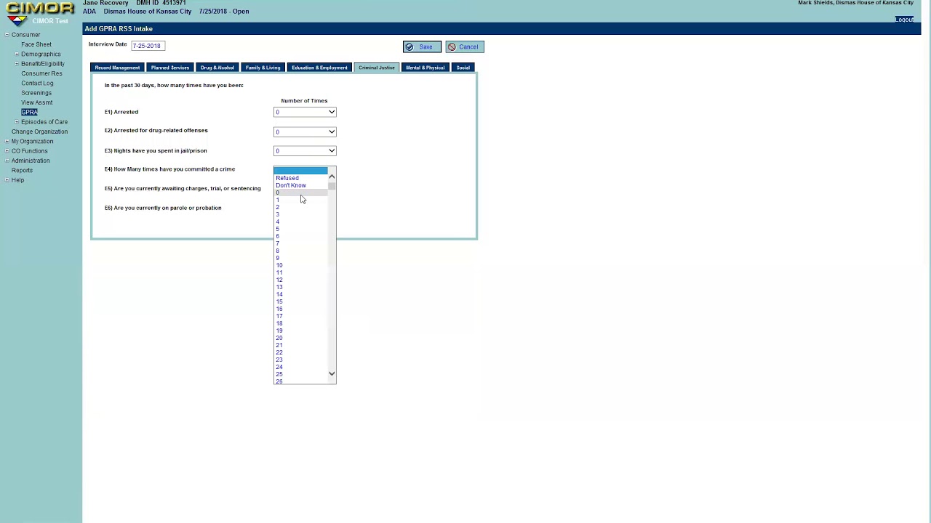Open the E2 drug-related offenses dropdown
The width and height of the screenshot is (931, 523).
(x=305, y=131)
